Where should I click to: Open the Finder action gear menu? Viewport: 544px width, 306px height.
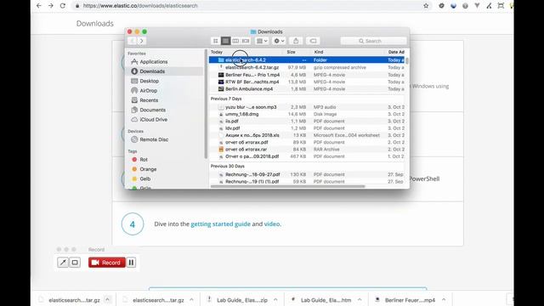coord(279,41)
